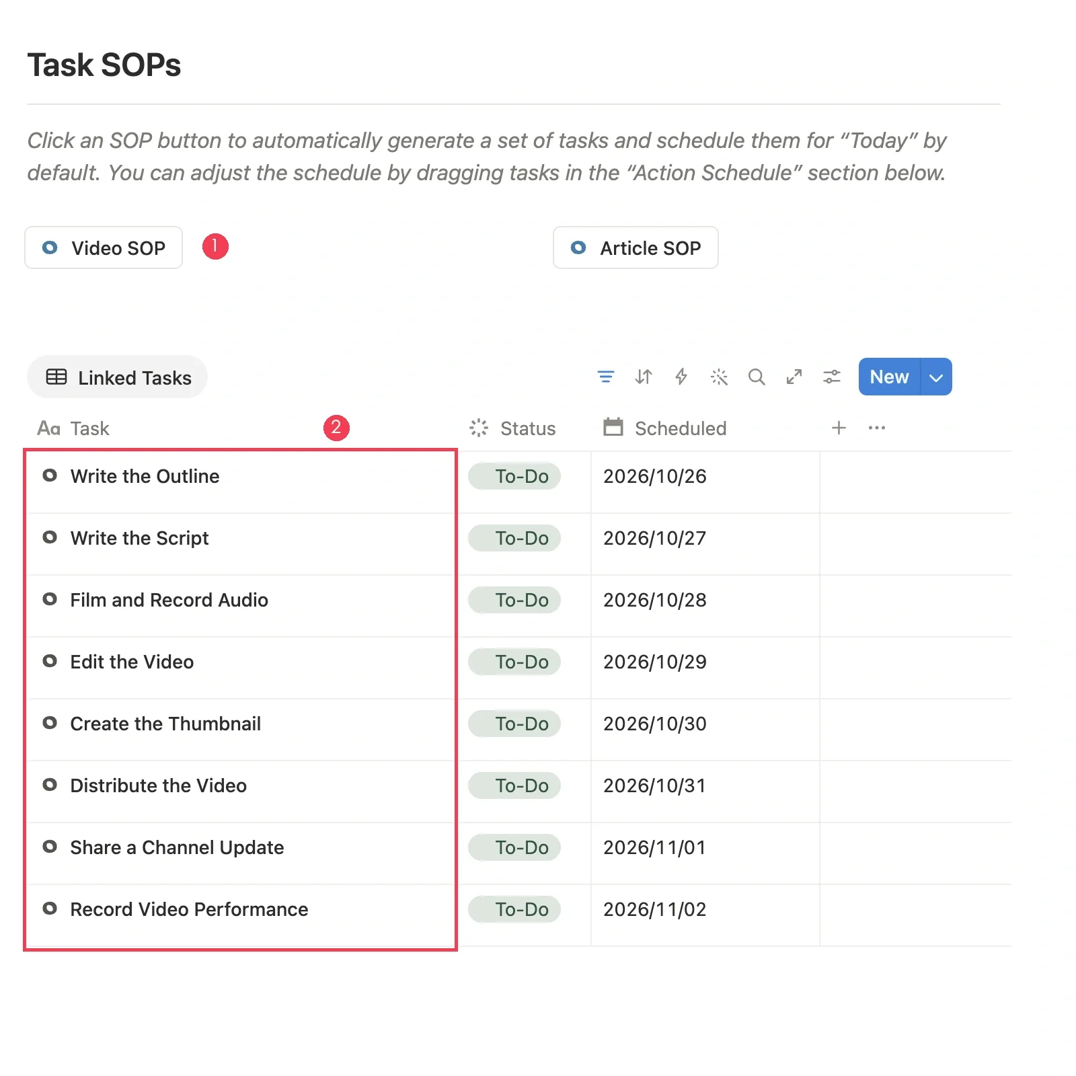Click the page icon beside Edit the Video

pos(50,661)
